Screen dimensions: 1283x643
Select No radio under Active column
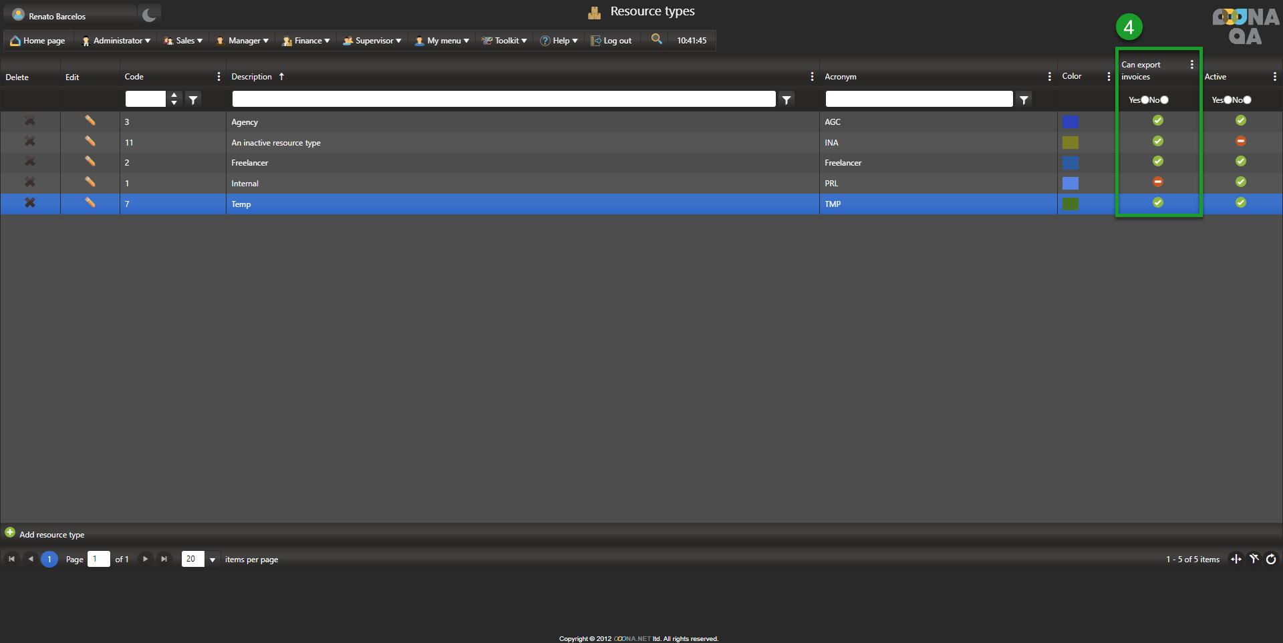pyautogui.click(x=1247, y=100)
